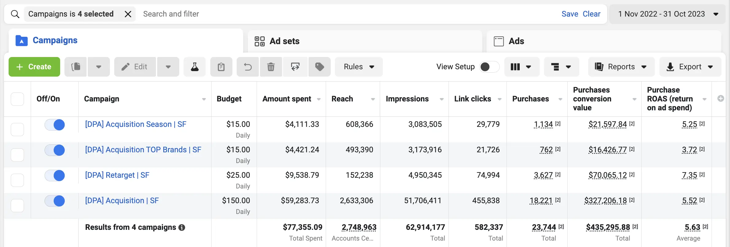Check the box for DPA Acquisition Season row
730x247 pixels.
[17, 129]
